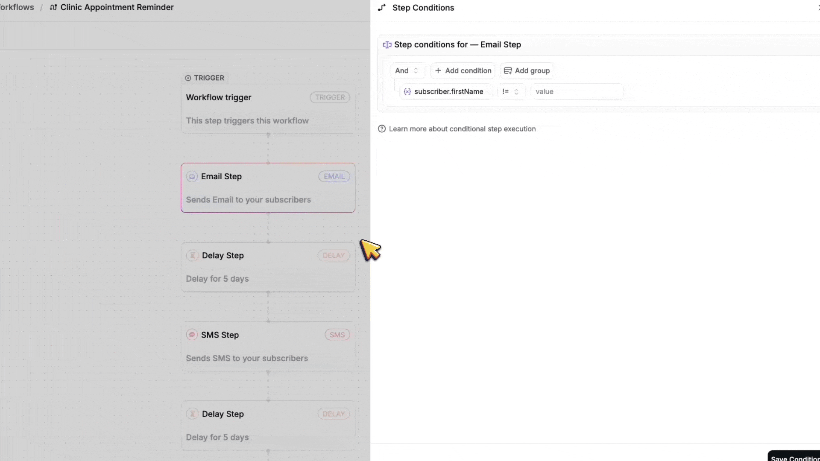Click the first Delay Step hourglass icon
This screenshot has width=820, height=461.
tap(192, 255)
